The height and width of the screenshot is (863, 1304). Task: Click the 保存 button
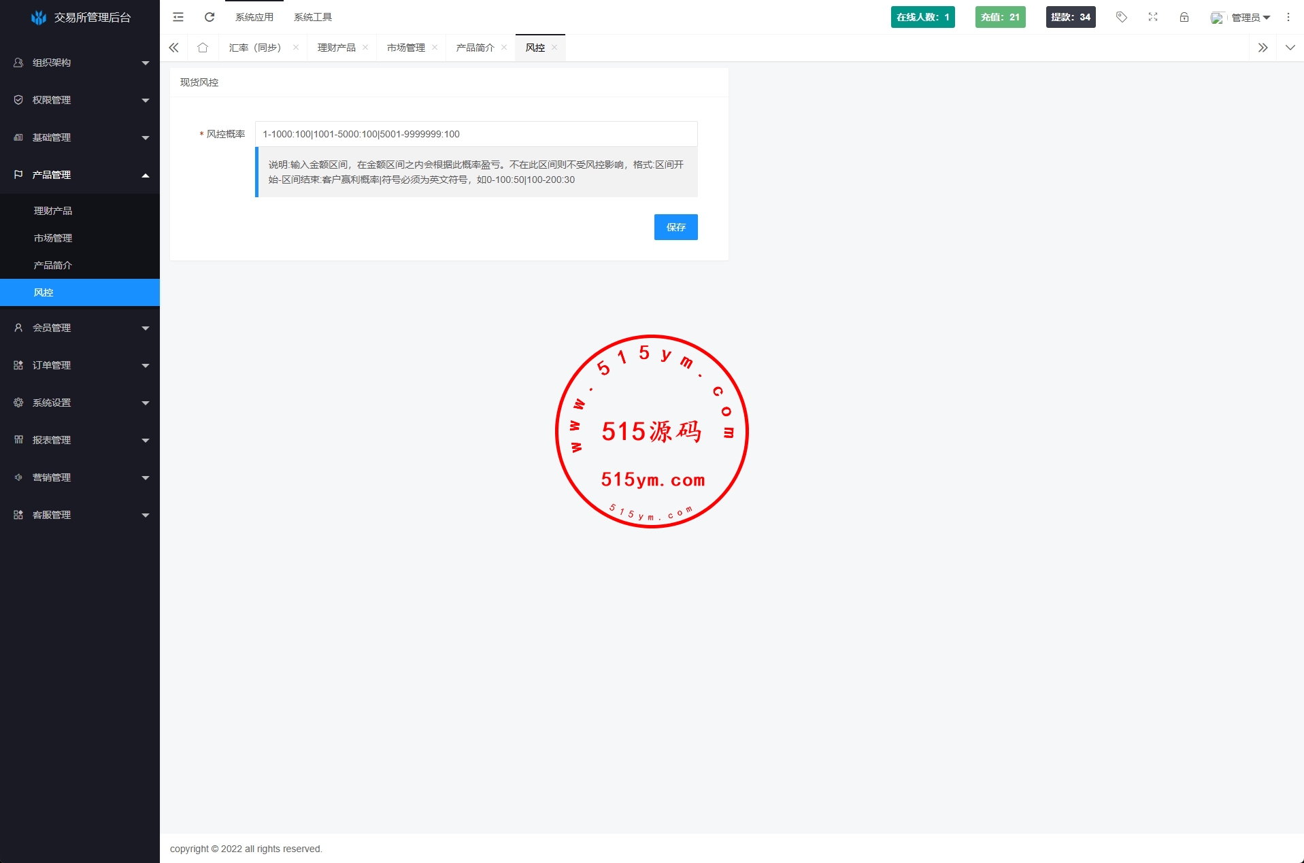click(675, 227)
